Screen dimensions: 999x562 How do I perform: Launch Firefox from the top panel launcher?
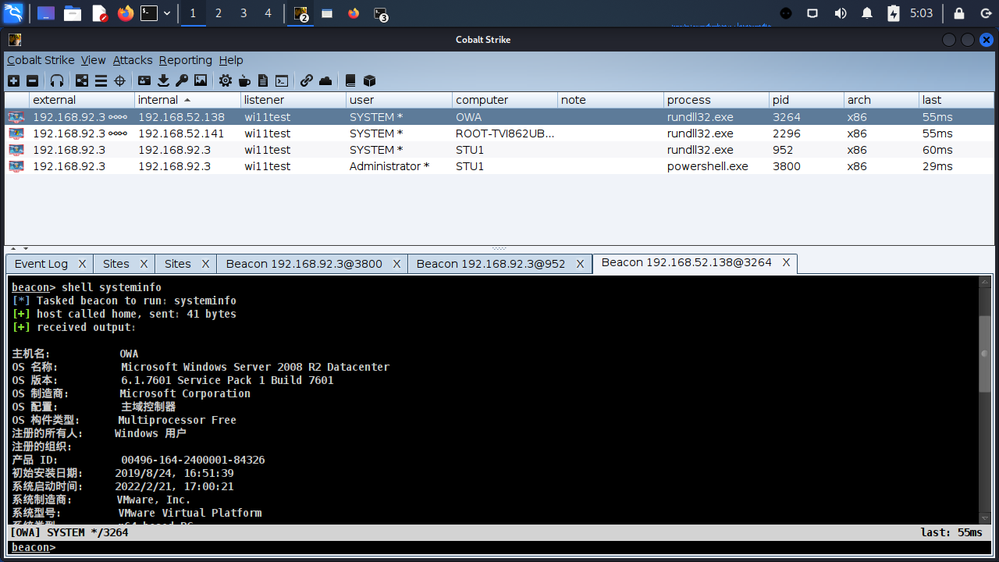[x=125, y=13]
